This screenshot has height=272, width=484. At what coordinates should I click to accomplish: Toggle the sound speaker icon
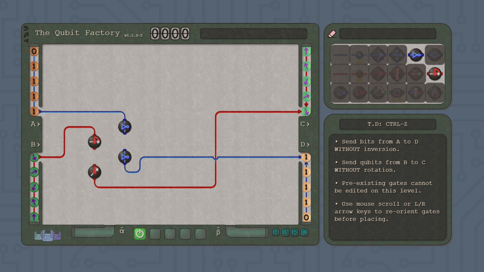point(26,41)
